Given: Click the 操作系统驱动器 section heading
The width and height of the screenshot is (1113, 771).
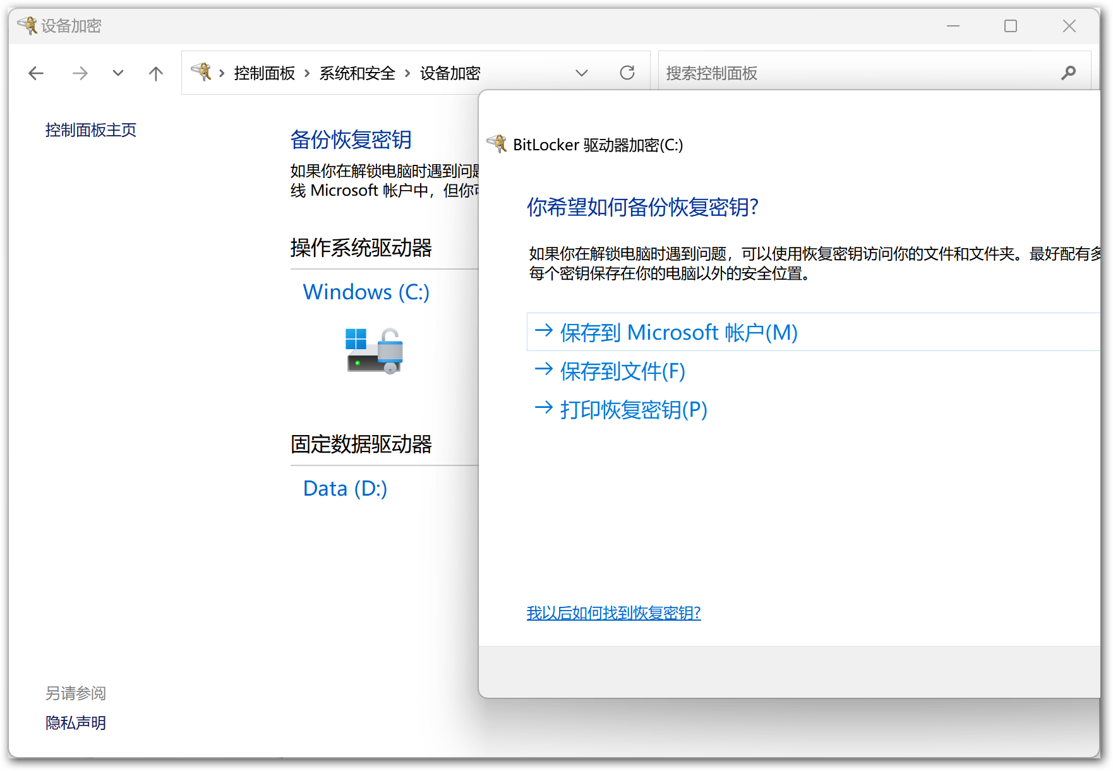Looking at the screenshot, I should click(x=361, y=248).
